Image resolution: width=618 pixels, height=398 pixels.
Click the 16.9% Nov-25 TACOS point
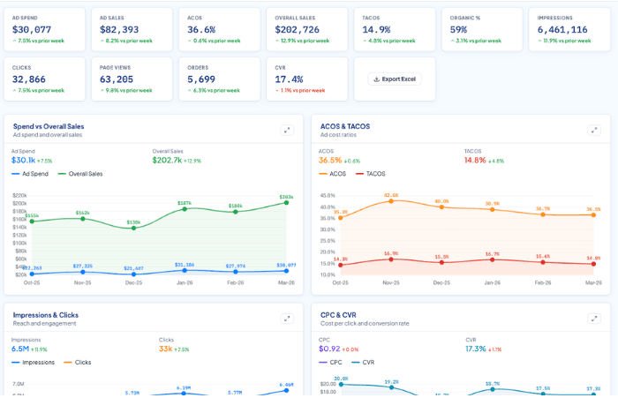click(x=391, y=259)
